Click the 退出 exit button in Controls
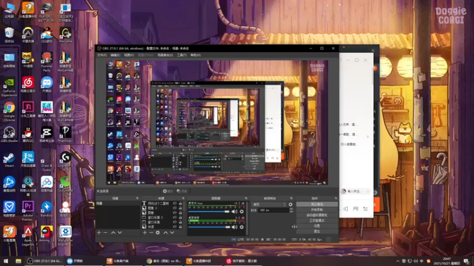 tap(317, 231)
